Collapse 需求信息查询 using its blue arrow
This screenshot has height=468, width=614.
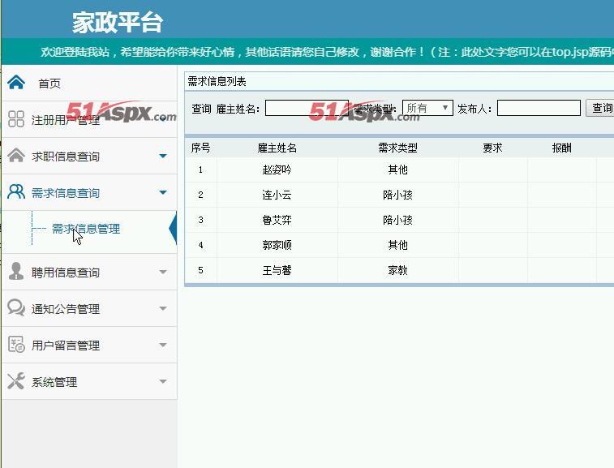pyautogui.click(x=163, y=193)
